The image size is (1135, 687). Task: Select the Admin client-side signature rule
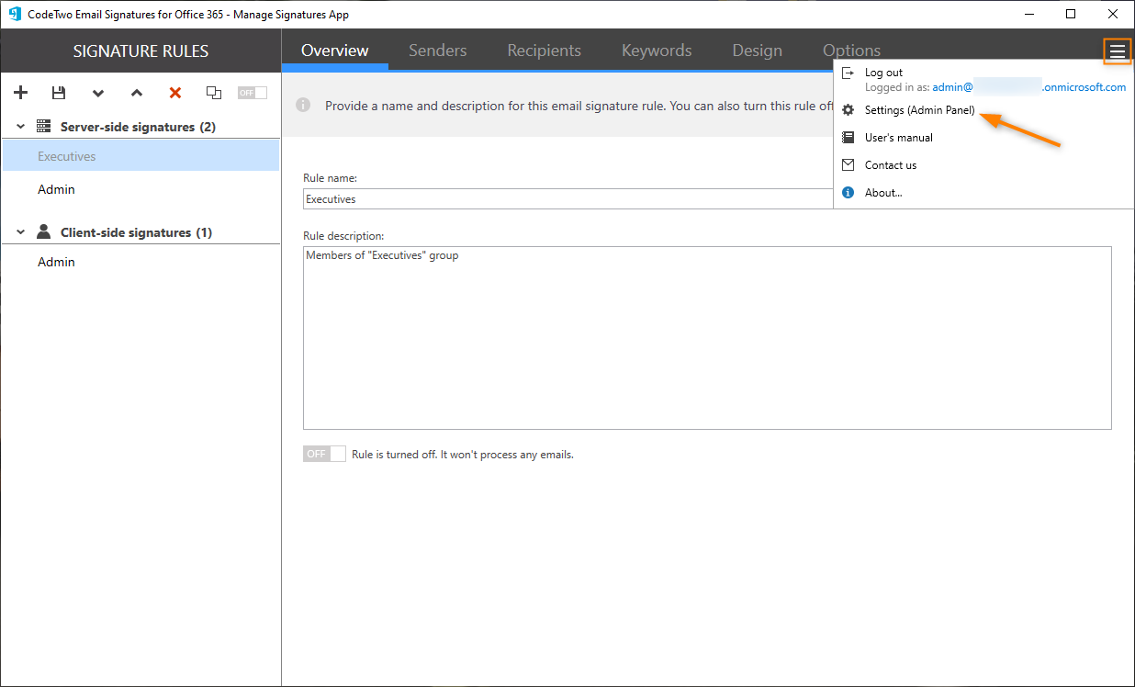point(56,261)
